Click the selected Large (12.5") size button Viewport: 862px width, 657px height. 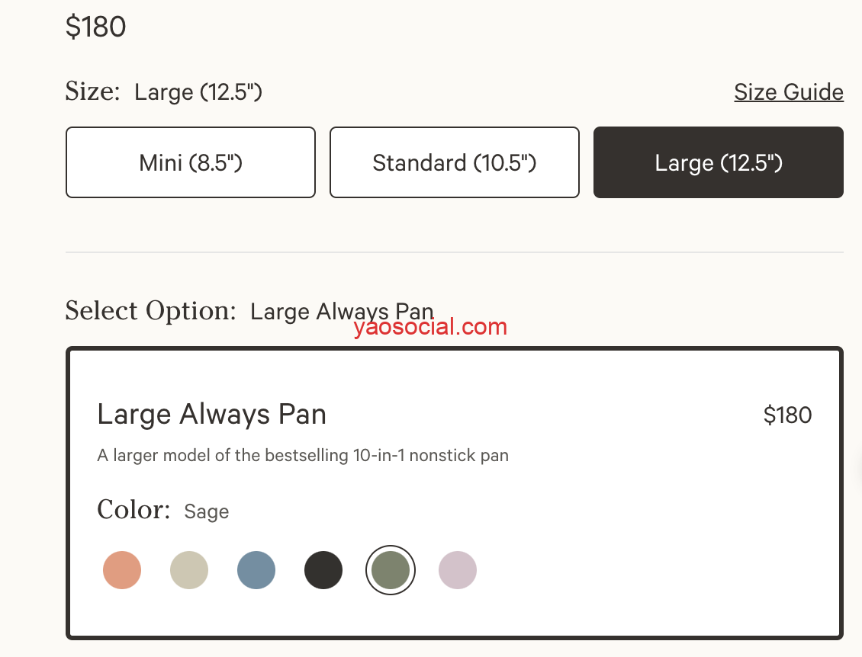(718, 162)
